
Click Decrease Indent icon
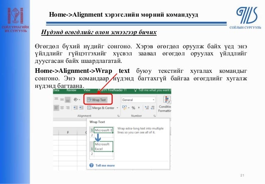tap(76, 107)
